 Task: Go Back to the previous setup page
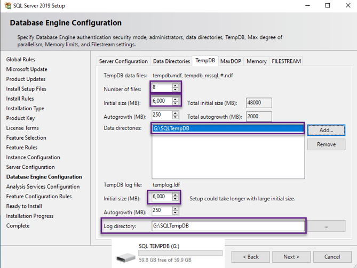click(x=250, y=257)
